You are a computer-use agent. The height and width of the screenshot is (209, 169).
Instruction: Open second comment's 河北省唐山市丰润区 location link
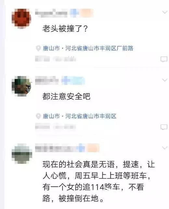point(91,116)
